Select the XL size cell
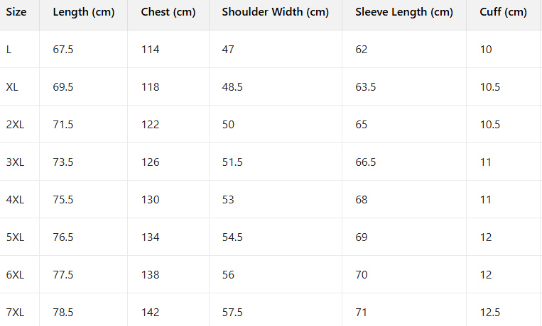542x326 pixels. click(x=12, y=87)
